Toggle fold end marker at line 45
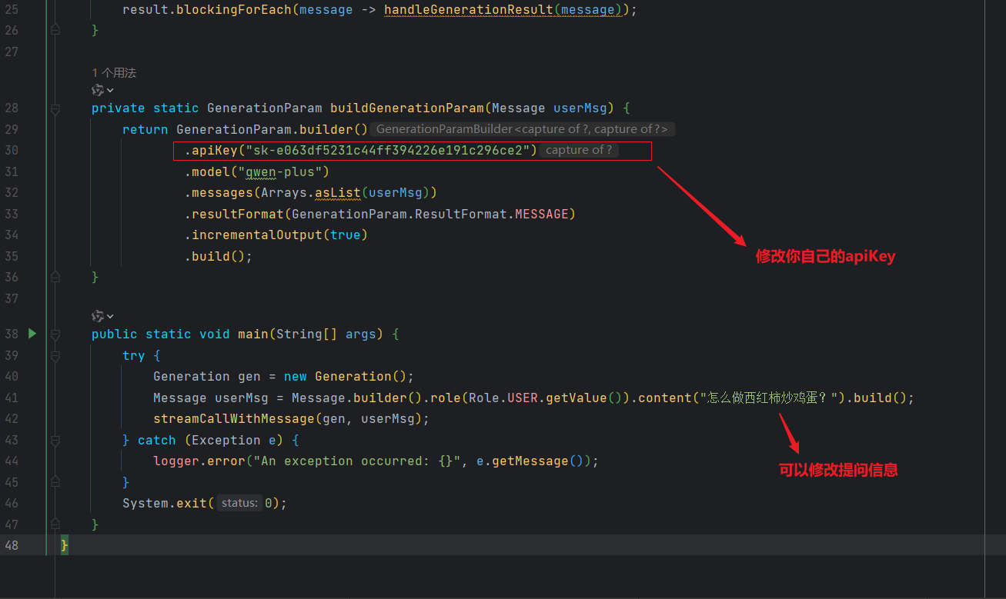The image size is (1006, 599). click(55, 482)
